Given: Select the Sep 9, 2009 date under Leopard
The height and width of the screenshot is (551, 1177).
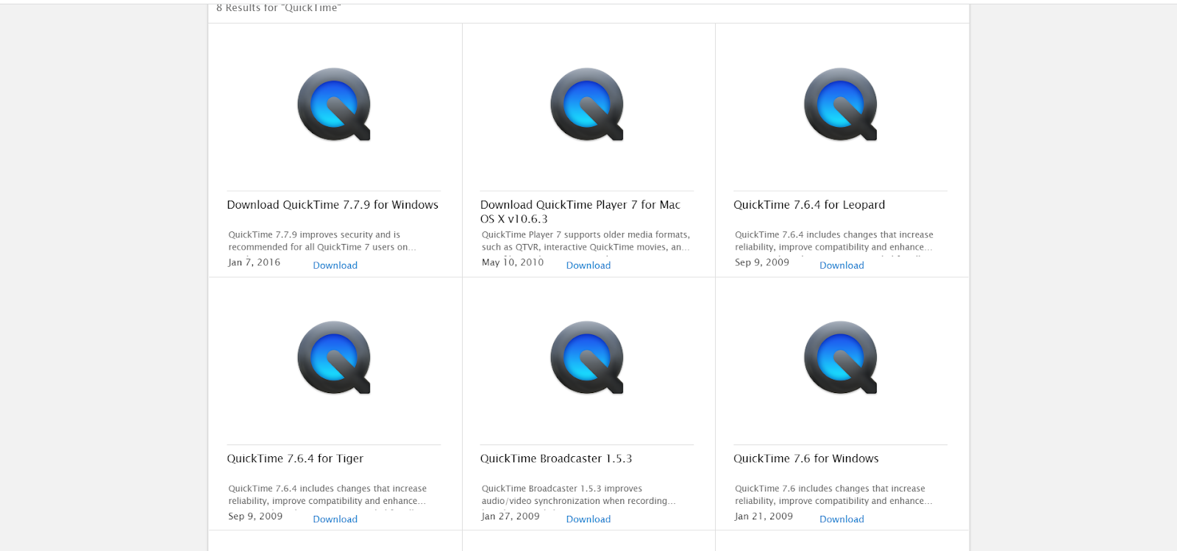Looking at the screenshot, I should tap(762, 262).
